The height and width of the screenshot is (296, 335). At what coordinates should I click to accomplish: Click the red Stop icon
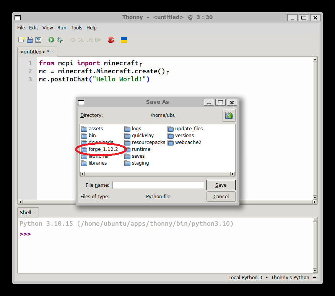click(x=111, y=40)
